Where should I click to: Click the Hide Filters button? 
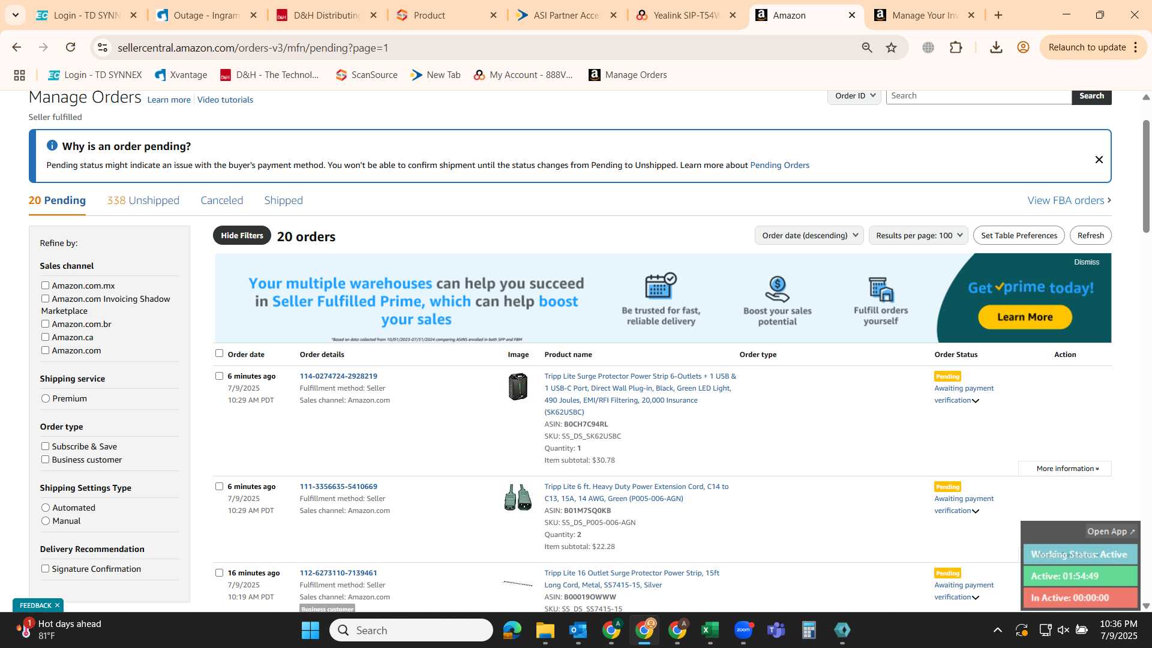(242, 235)
